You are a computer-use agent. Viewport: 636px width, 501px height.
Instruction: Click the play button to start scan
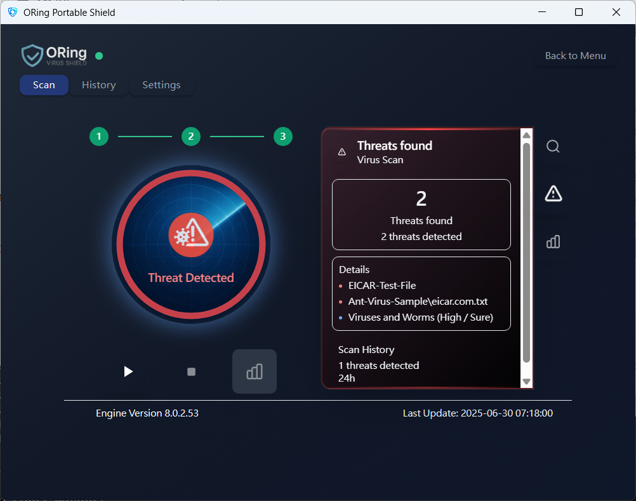128,371
